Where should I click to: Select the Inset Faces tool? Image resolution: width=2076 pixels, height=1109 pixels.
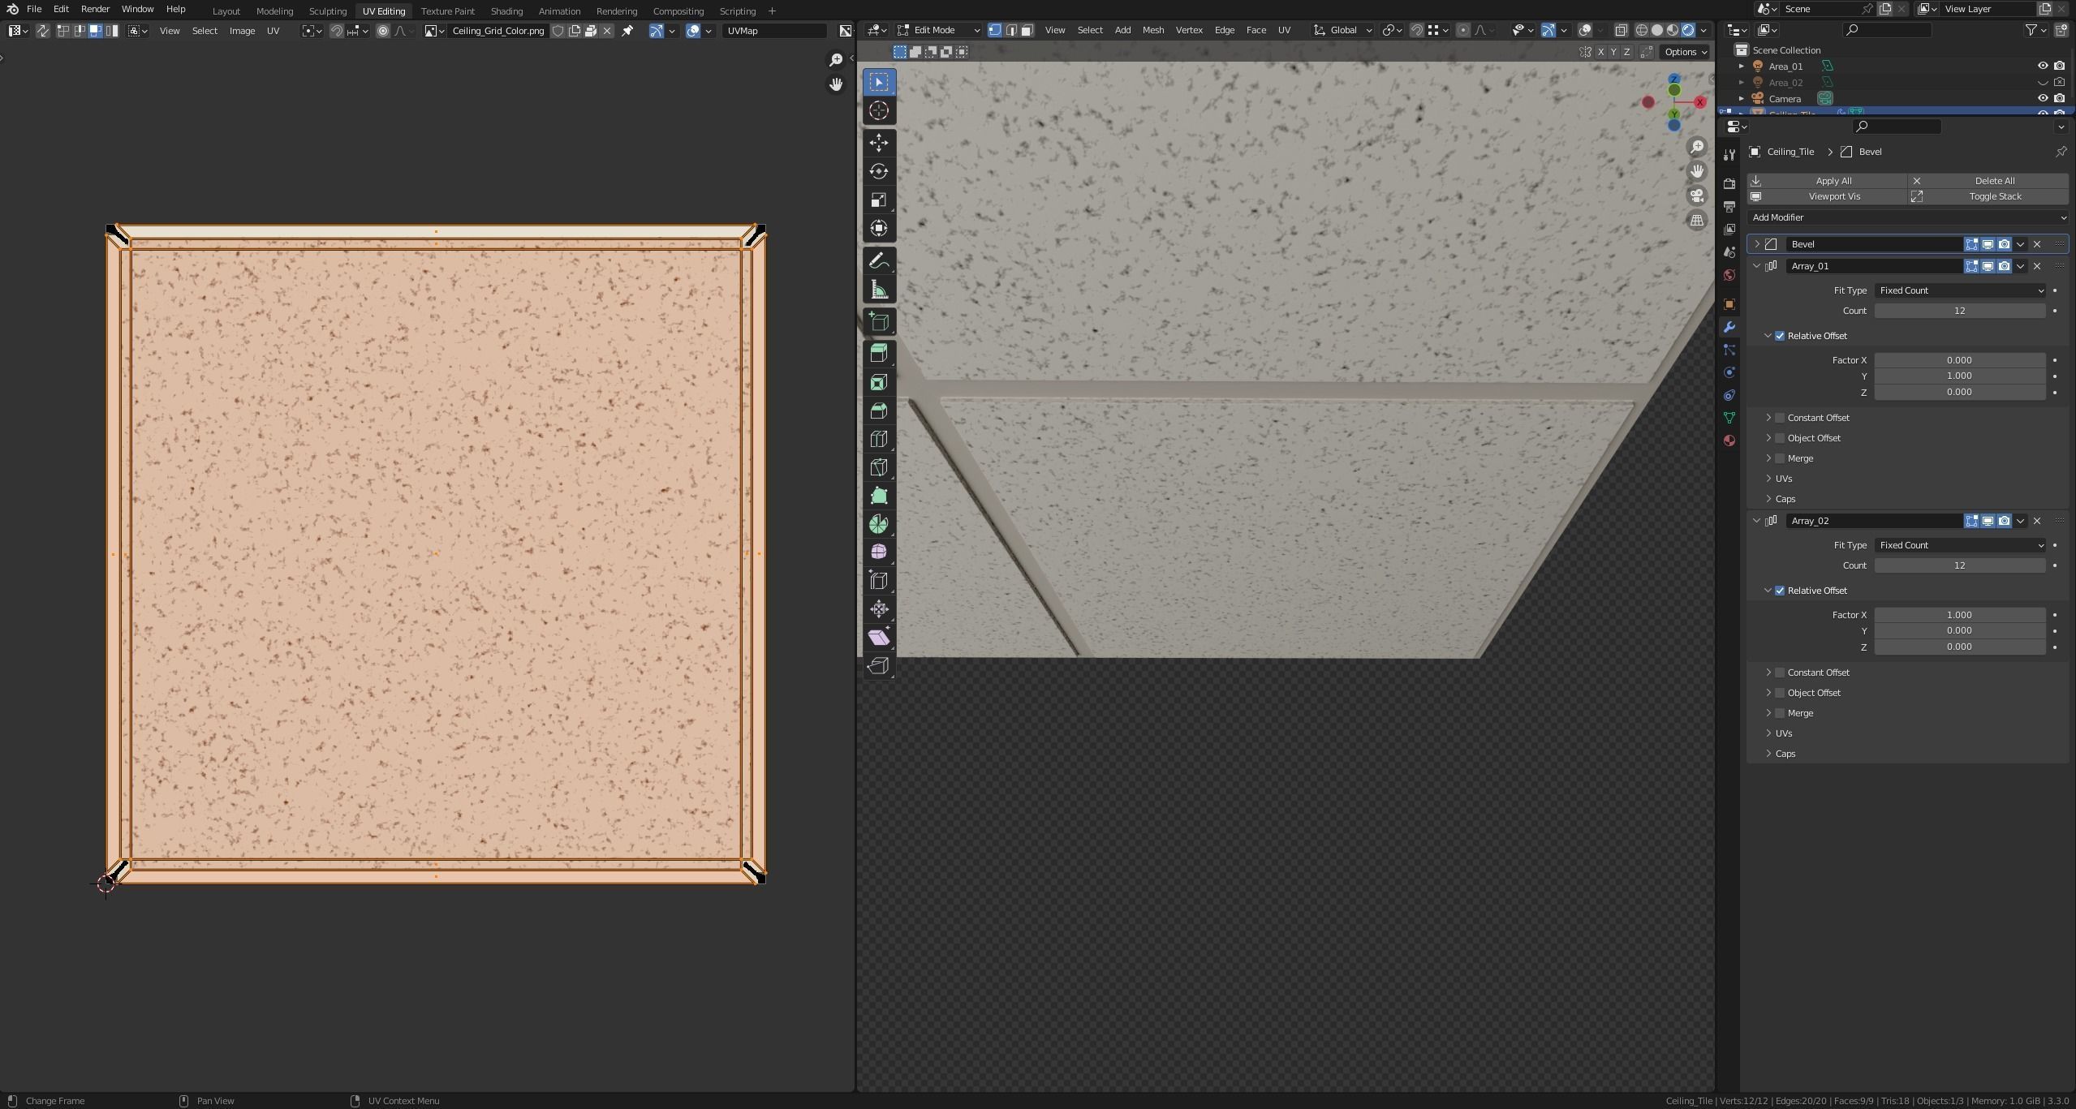tap(879, 382)
